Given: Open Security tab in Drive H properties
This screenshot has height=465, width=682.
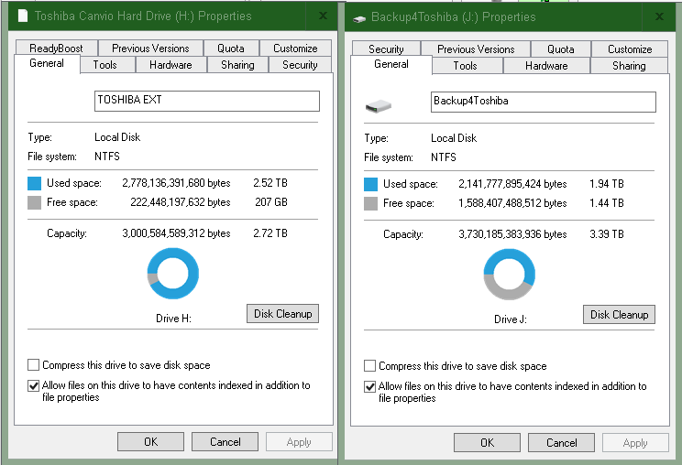Looking at the screenshot, I should point(300,65).
